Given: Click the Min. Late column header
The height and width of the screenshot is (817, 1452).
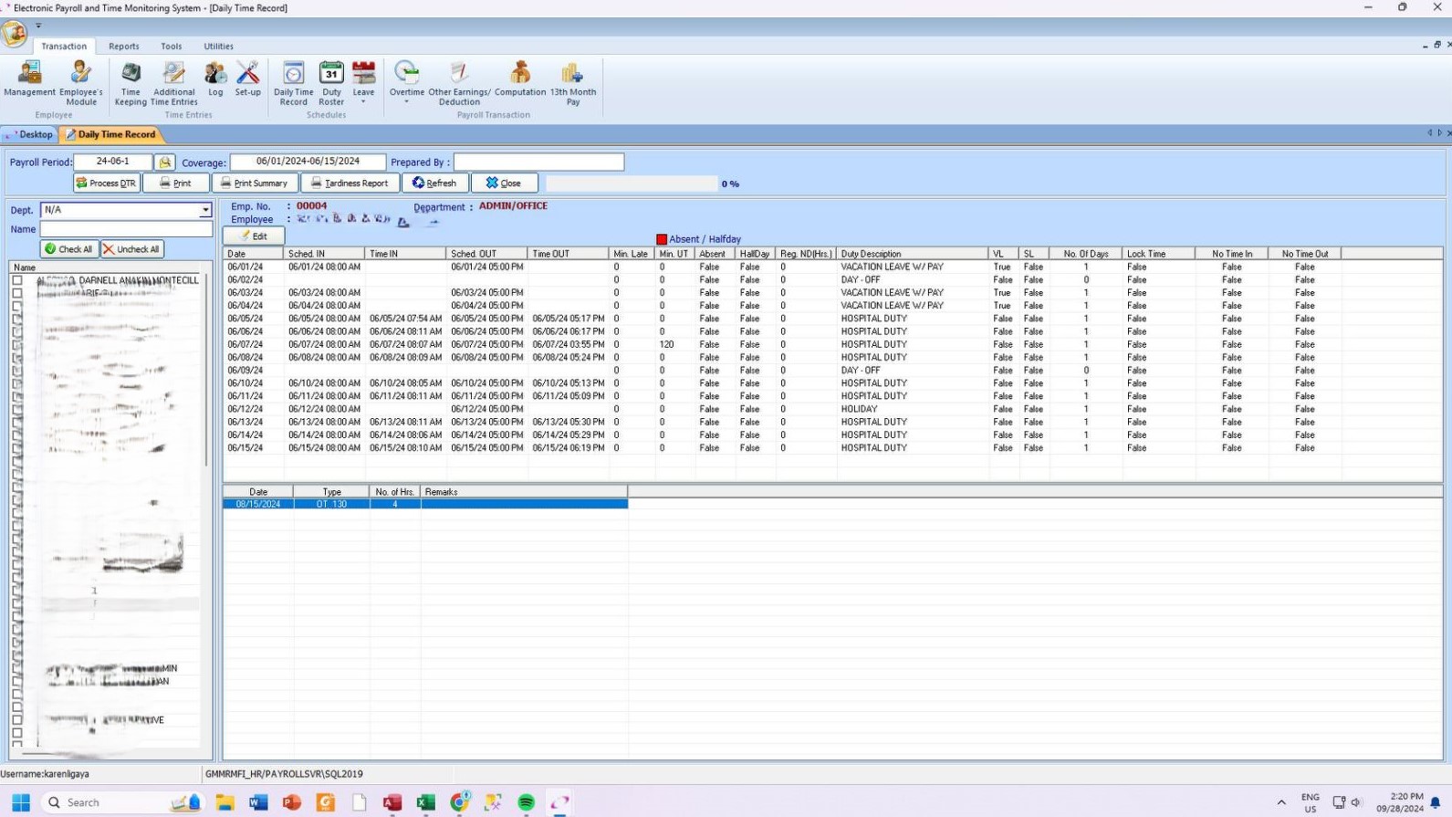Looking at the screenshot, I should click(x=632, y=254).
